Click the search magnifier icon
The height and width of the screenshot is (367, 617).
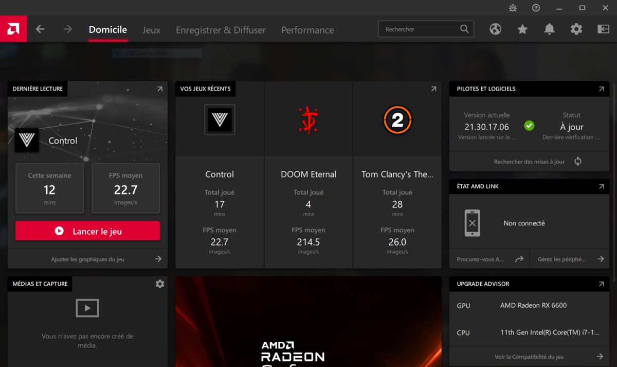coord(464,29)
